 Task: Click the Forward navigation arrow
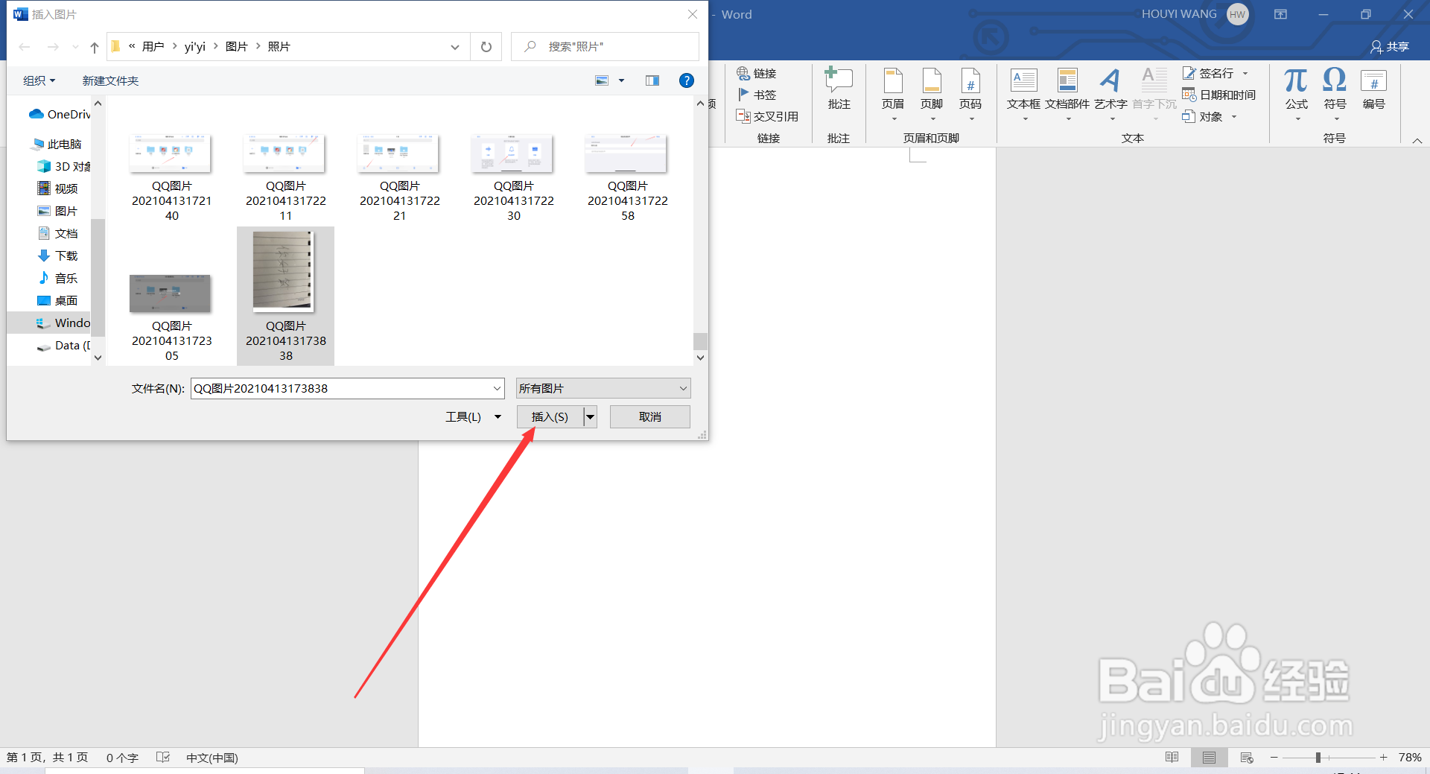(53, 47)
